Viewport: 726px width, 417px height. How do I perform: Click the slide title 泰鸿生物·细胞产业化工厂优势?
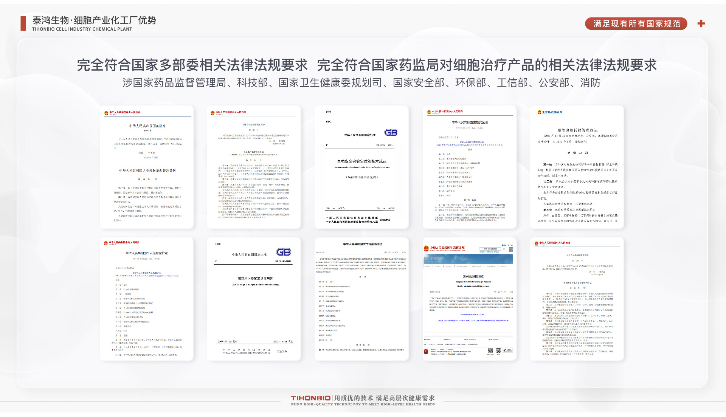(x=94, y=20)
